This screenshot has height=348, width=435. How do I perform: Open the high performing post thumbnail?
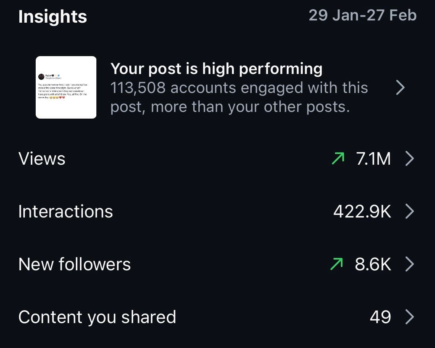pos(65,87)
